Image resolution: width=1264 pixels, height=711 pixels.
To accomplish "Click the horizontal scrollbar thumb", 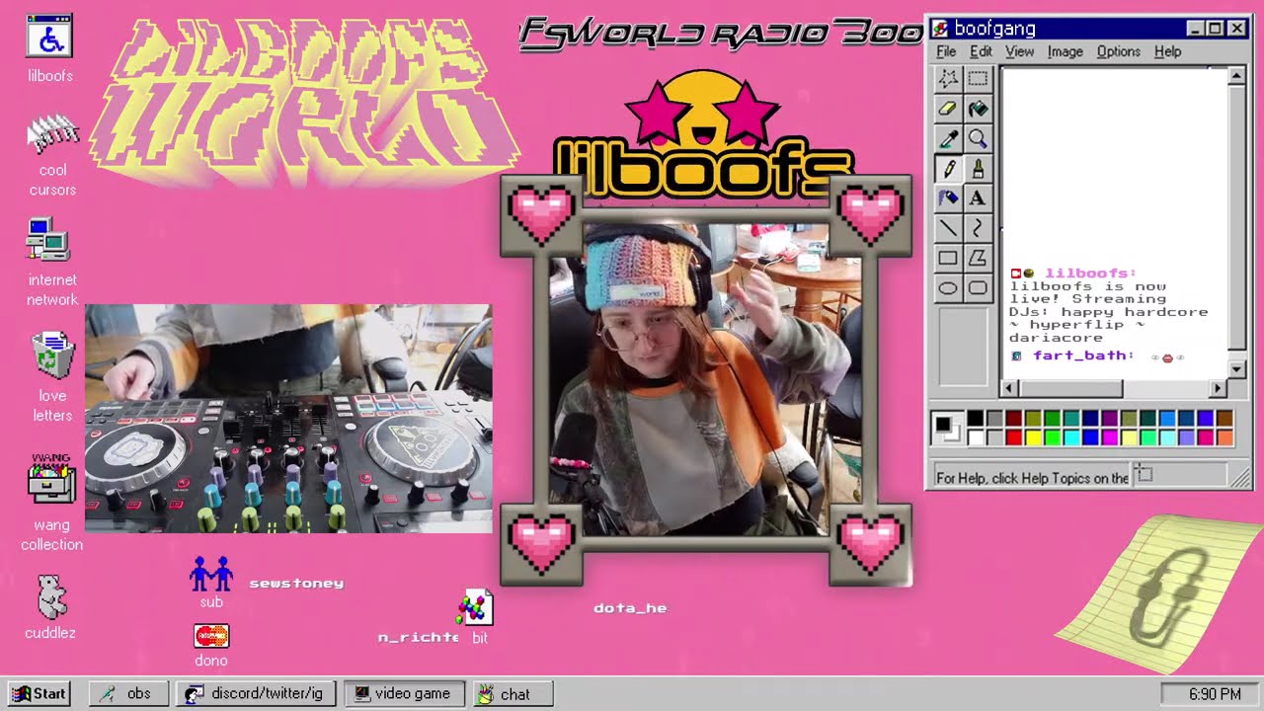I will click(x=1070, y=389).
